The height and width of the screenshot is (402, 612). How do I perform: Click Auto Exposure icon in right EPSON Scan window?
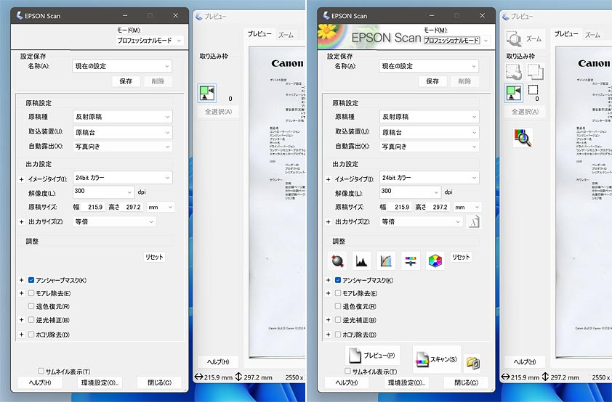337,261
